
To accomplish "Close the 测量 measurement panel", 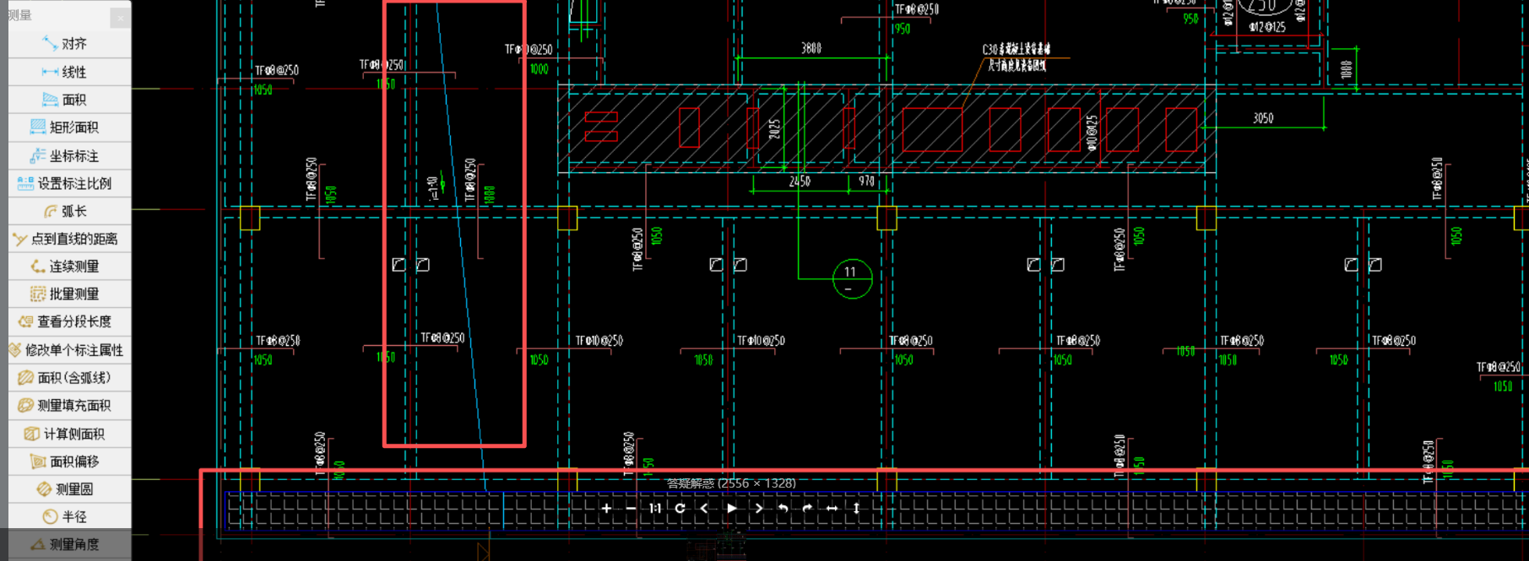I will pos(121,17).
